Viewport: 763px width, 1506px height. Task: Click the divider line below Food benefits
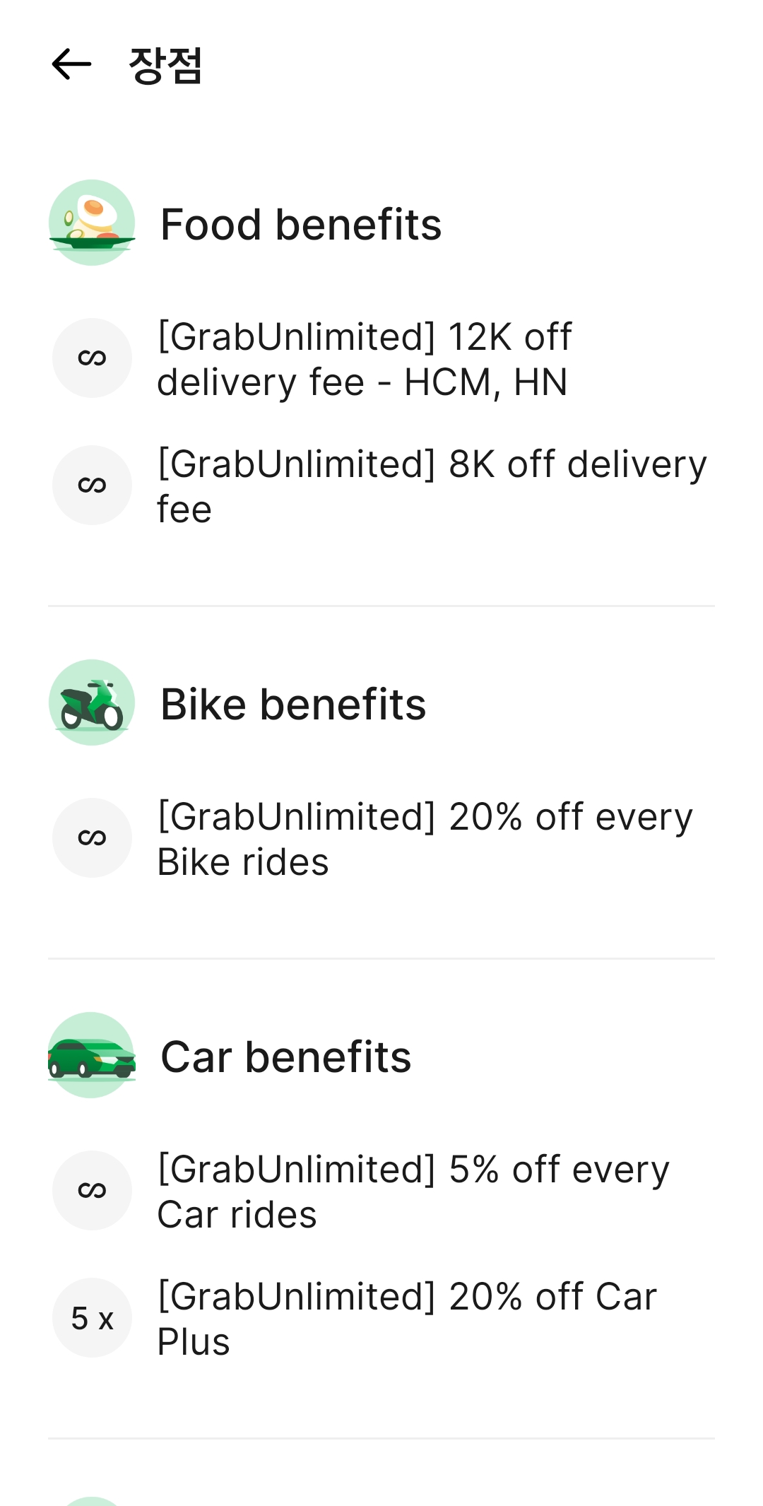(381, 606)
